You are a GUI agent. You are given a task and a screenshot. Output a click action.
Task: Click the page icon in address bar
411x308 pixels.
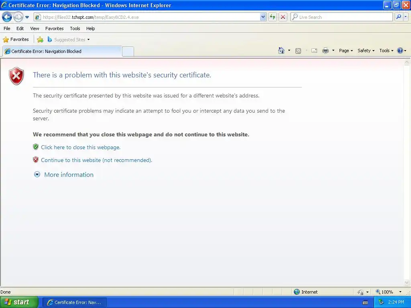click(x=38, y=17)
